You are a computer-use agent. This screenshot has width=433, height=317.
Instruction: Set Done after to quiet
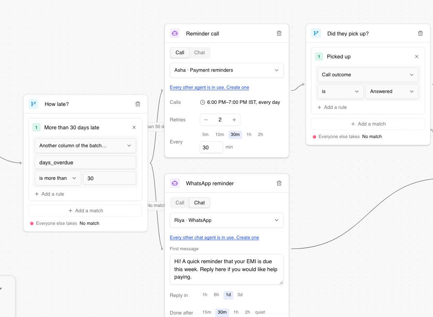pos(260,312)
